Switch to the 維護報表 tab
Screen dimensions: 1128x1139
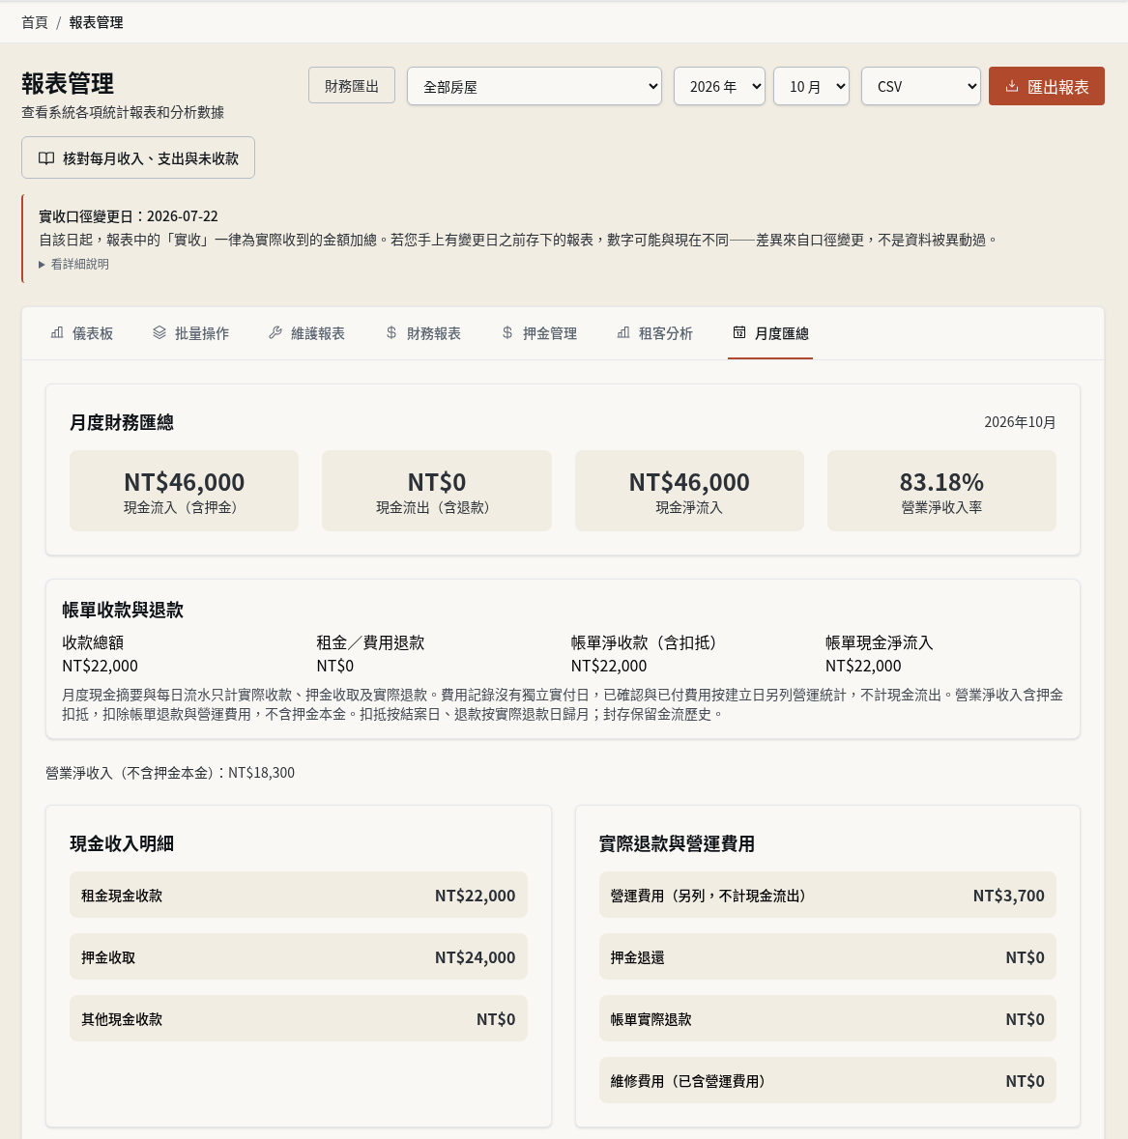coord(306,333)
